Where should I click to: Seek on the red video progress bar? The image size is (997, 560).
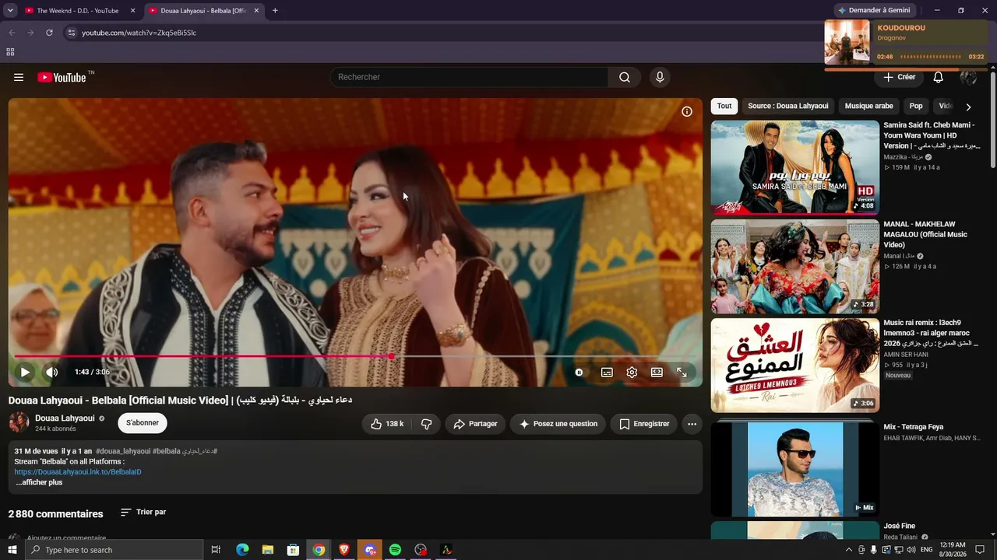click(x=355, y=356)
